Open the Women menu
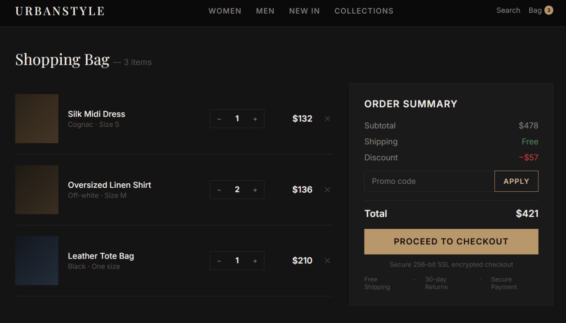Screen dimensions: 566x323 (x=225, y=11)
